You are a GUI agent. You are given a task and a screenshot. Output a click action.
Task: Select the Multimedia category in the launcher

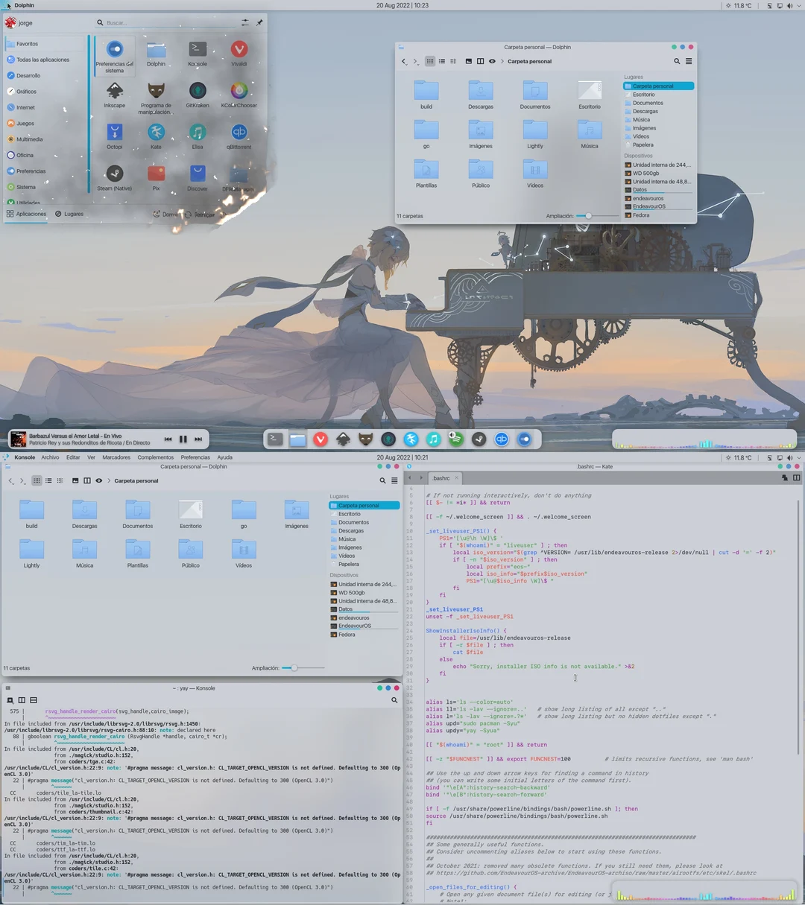tap(30, 139)
